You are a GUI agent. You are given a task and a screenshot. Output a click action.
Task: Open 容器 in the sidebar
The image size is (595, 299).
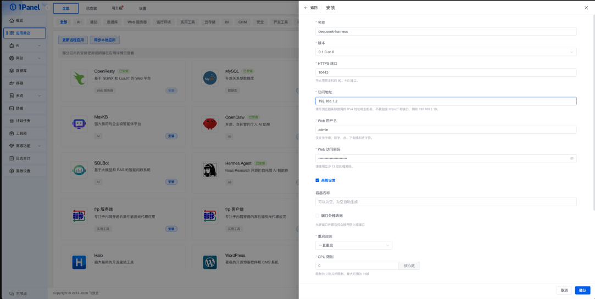pos(25,83)
